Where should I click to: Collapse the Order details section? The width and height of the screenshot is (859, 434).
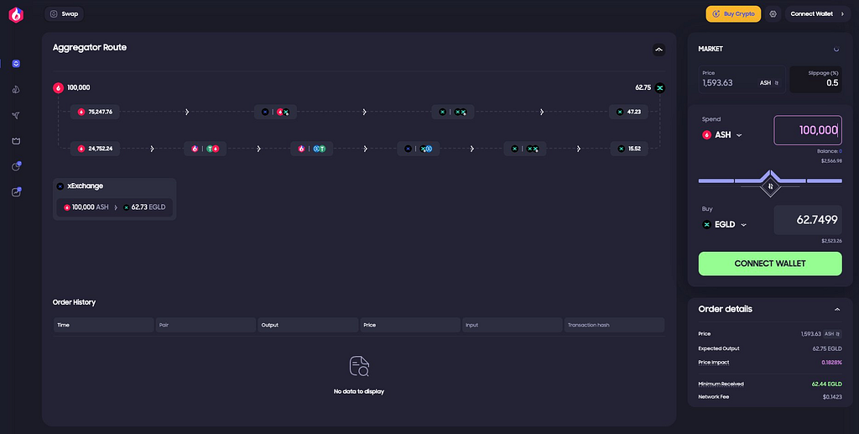(837, 310)
